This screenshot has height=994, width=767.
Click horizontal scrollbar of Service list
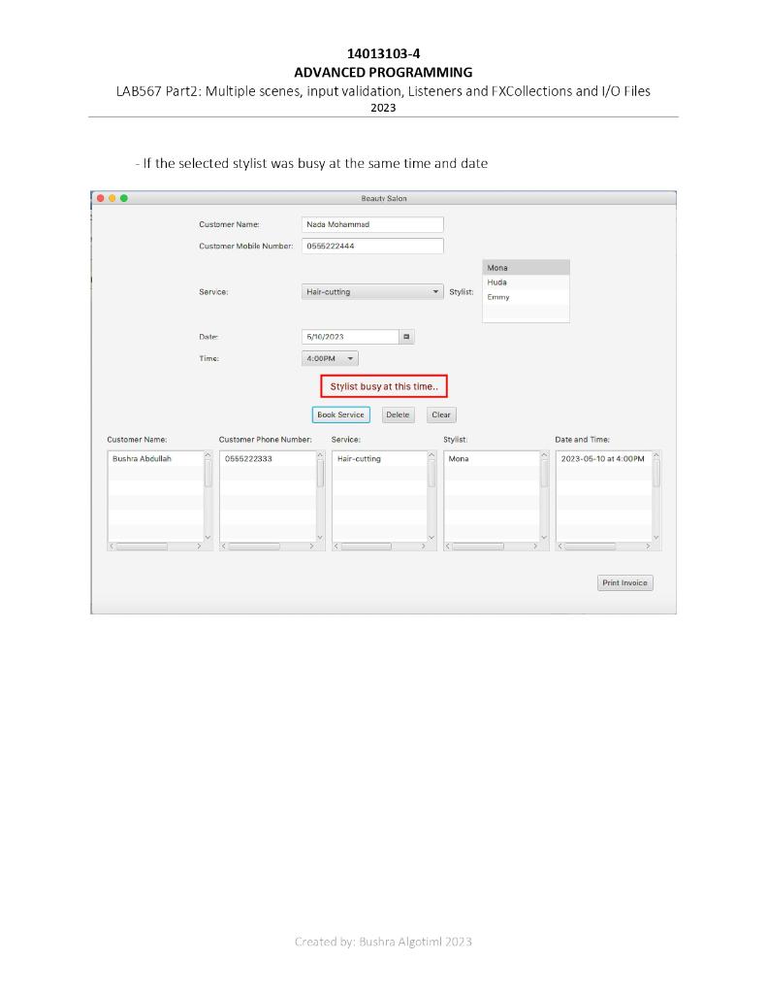[x=379, y=546]
